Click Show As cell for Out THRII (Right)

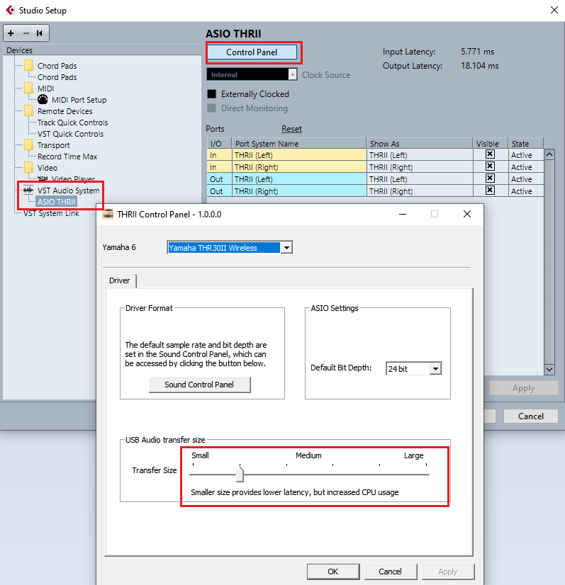[420, 191]
